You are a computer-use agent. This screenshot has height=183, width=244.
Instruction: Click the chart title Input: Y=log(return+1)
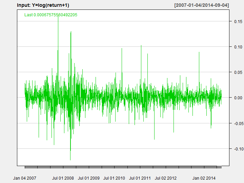click(43, 5)
